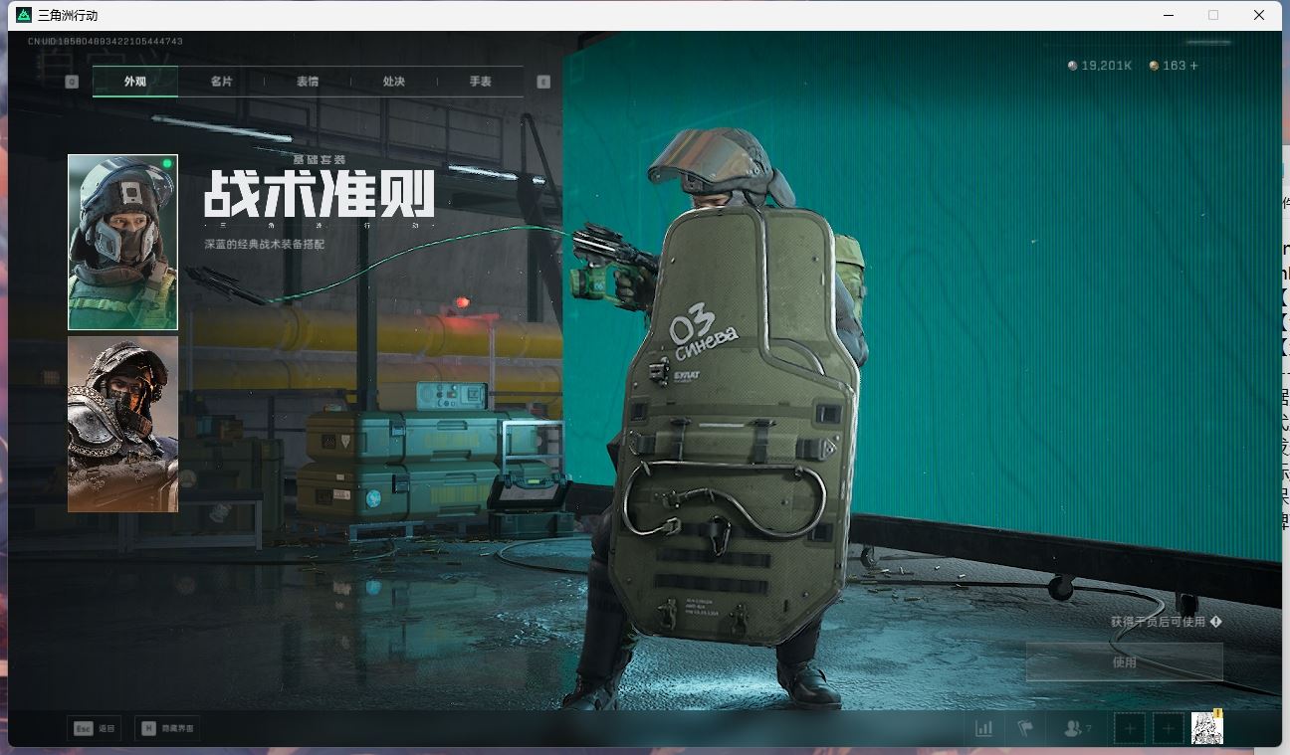Viewport: 1290px width, 755px height.
Task: Click the E shortcut icon right of 手表 tab
Action: click(x=543, y=83)
